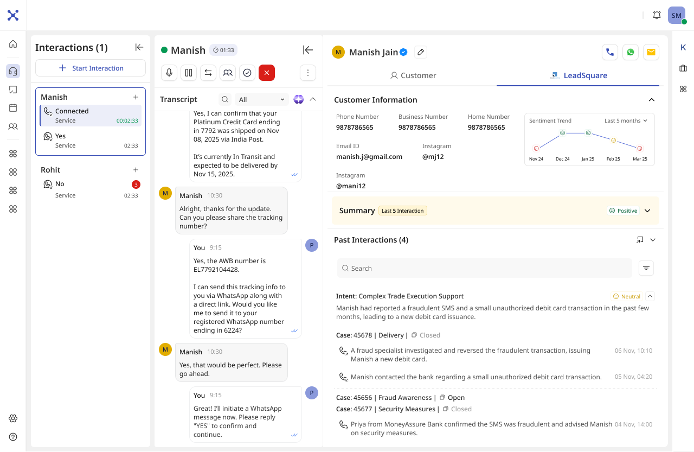Click the Start Interaction button
The image size is (694, 452).
click(91, 68)
